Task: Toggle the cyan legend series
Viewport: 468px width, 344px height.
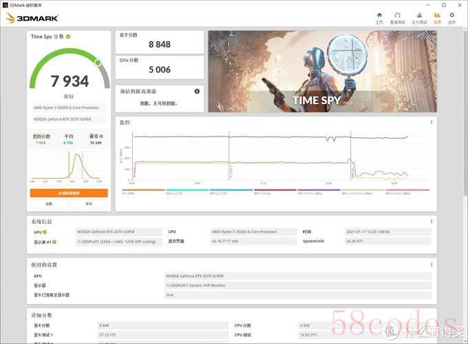Action: point(187,192)
